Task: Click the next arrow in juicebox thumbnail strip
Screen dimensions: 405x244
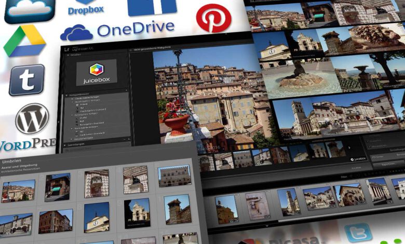Action: 349,147
